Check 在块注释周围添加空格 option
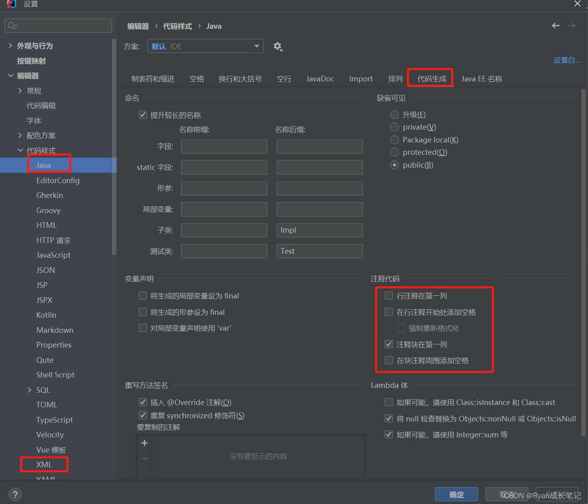 coord(389,360)
